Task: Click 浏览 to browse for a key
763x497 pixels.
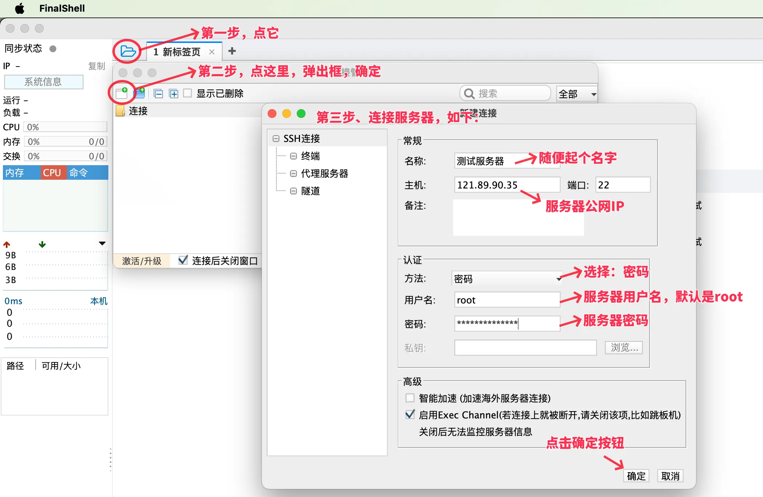Action: click(x=623, y=347)
